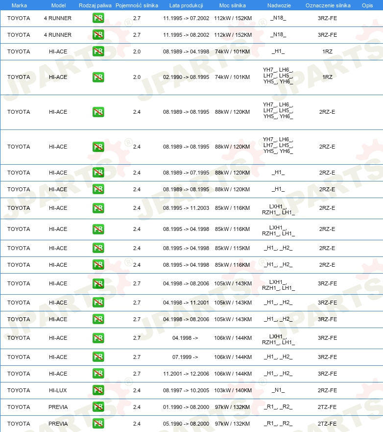This screenshot has height=432, width=383.
Task: Select 3RZ-FE in the 11.2001 -> 12.2006 row
Action: coord(328,374)
